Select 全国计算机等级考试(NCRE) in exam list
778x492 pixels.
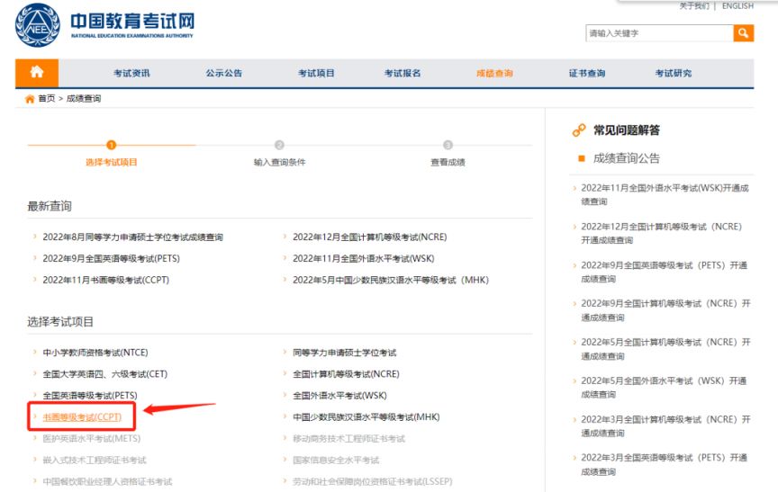pyautogui.click(x=346, y=374)
